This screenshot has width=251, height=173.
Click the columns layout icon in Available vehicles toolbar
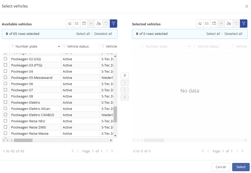point(84,24)
